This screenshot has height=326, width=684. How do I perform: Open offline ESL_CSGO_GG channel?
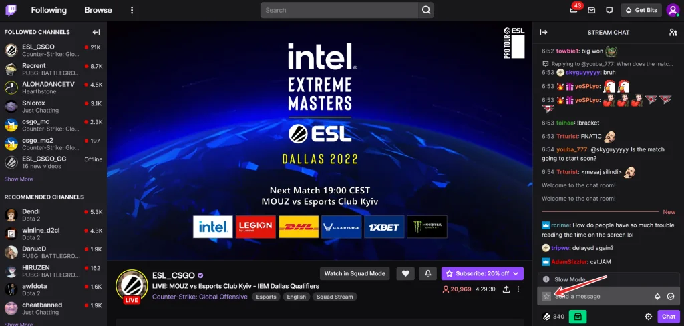click(53, 163)
